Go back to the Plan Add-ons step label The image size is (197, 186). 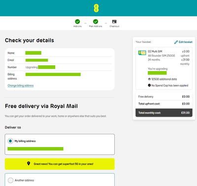pyautogui.click(x=96, y=26)
